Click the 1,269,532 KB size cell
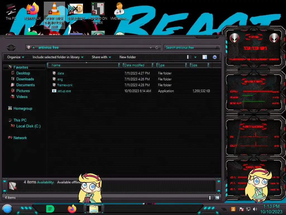 pos(201,91)
